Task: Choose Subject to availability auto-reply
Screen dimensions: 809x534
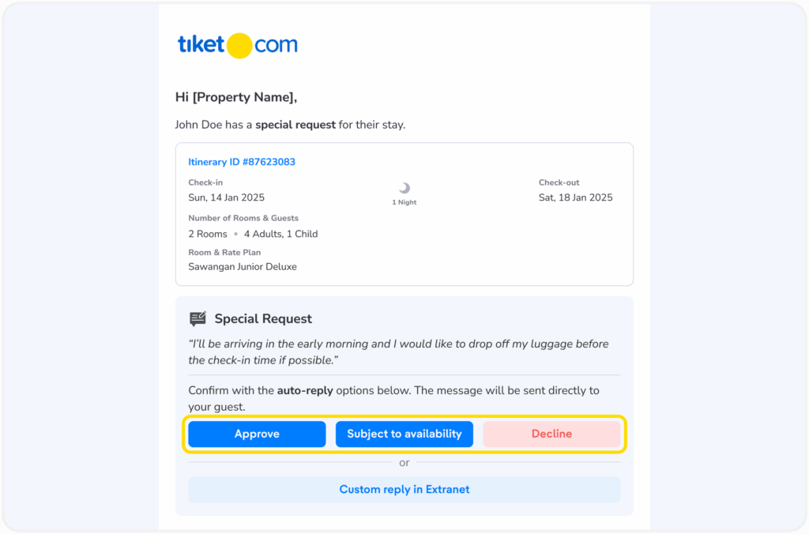Action: 404,434
